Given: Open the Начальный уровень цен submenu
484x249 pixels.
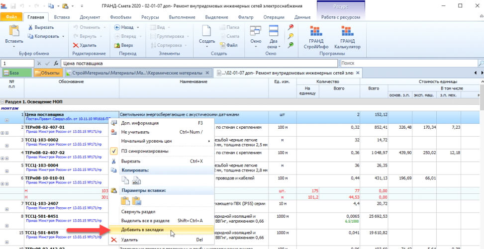Looking at the screenshot, I should coord(161,141).
